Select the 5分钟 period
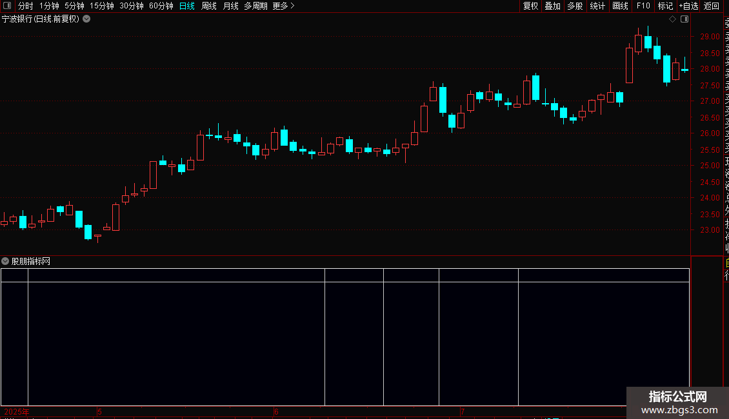The image size is (729, 419). (x=74, y=6)
